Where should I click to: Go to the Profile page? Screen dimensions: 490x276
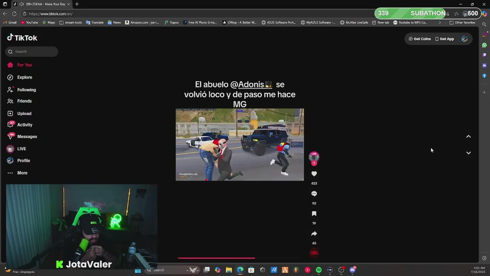19,161
